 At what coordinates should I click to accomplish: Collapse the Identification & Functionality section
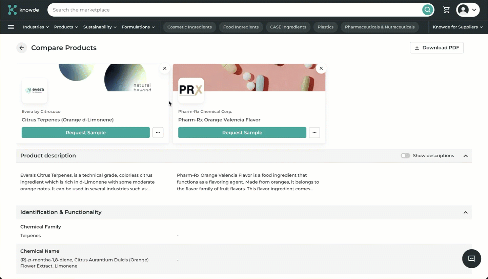pyautogui.click(x=466, y=212)
